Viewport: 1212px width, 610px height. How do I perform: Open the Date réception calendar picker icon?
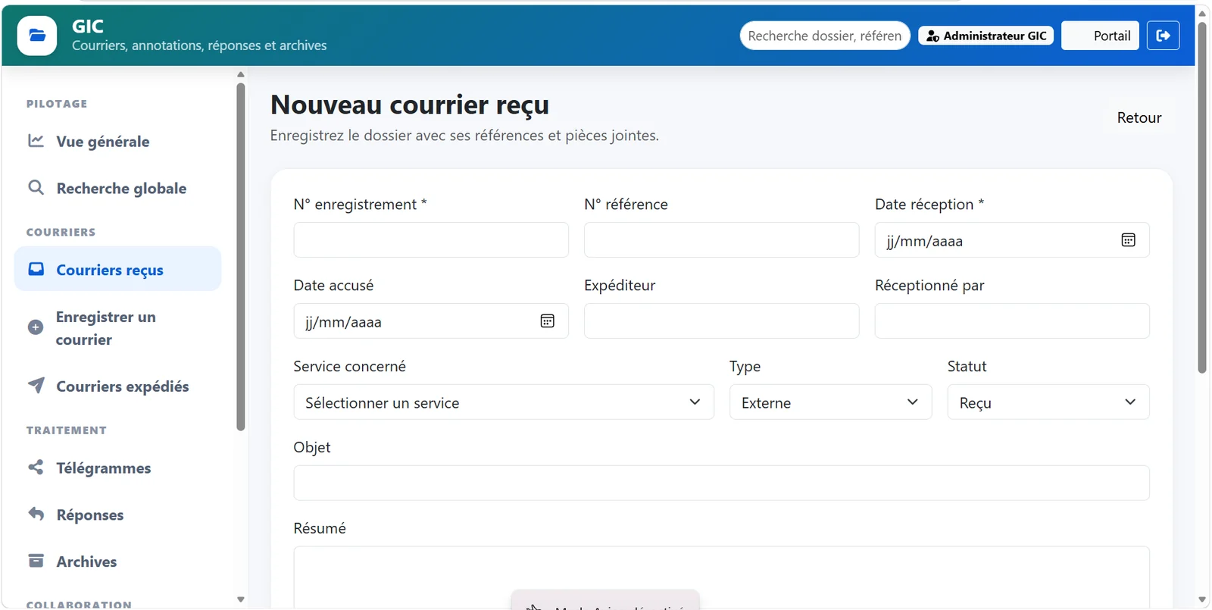[x=1128, y=240]
